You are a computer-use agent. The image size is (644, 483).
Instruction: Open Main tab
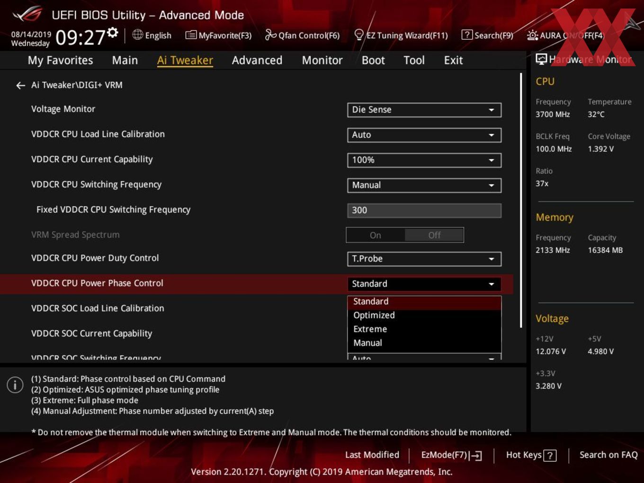[125, 60]
